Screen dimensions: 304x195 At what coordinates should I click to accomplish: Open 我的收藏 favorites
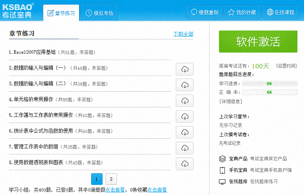point(242,12)
